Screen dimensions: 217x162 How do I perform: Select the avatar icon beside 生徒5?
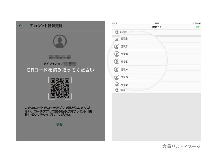(116, 62)
